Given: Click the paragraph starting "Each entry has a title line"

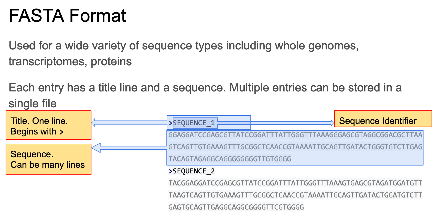Looking at the screenshot, I should (205, 95).
